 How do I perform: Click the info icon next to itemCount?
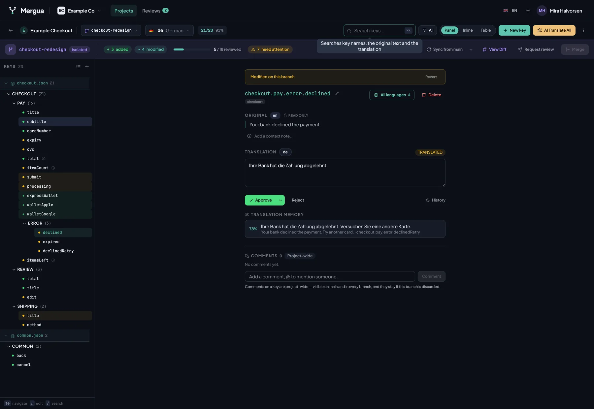coord(53,168)
